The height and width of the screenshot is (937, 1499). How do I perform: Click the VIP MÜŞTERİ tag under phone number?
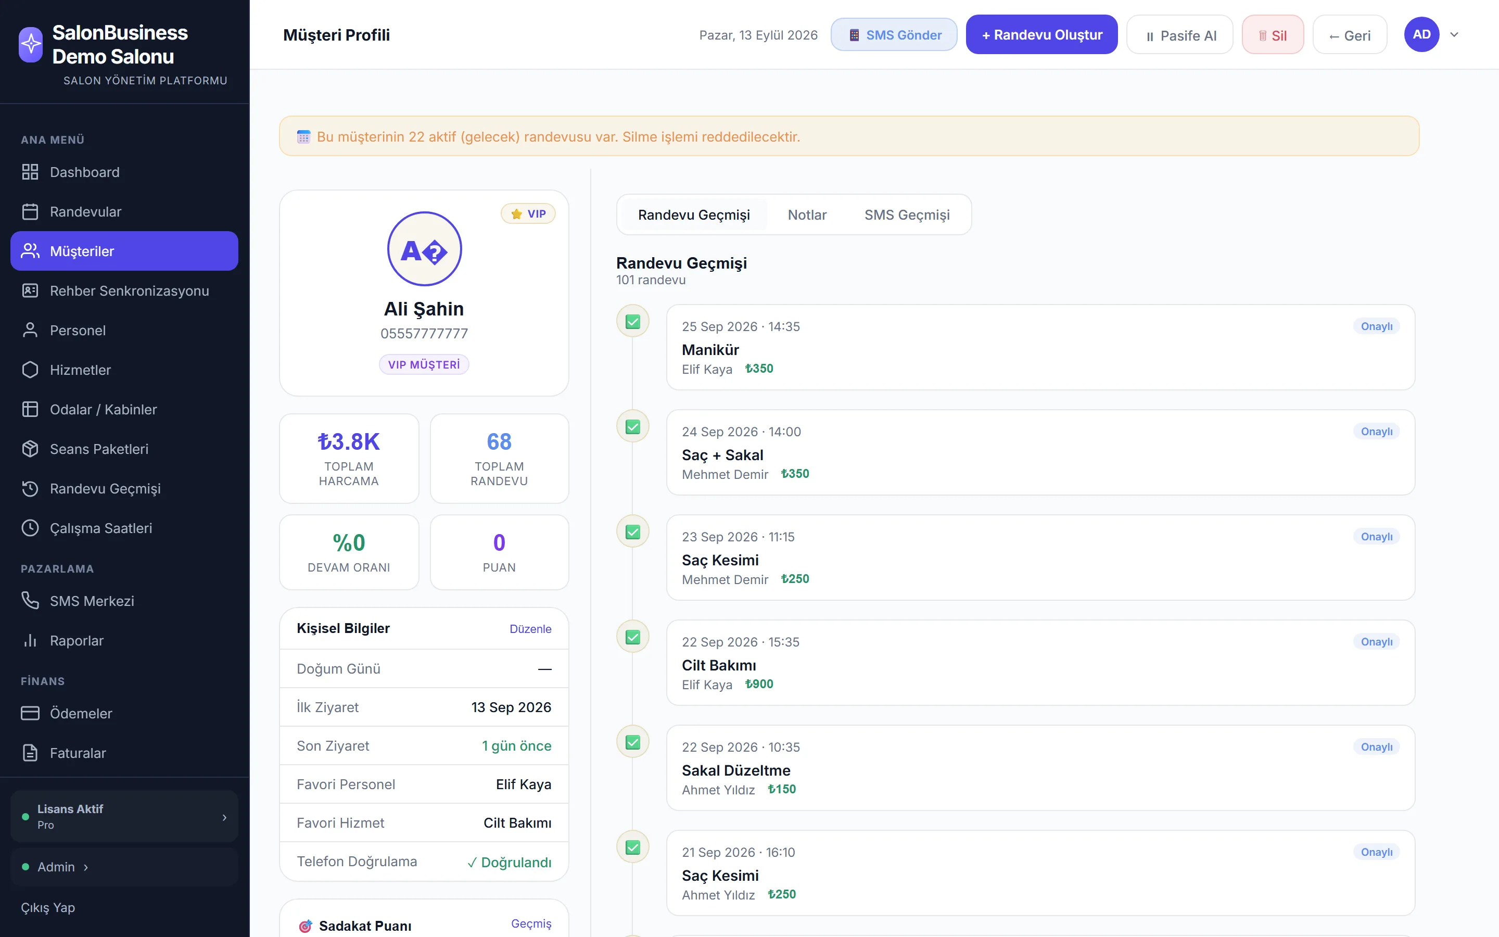click(x=424, y=364)
